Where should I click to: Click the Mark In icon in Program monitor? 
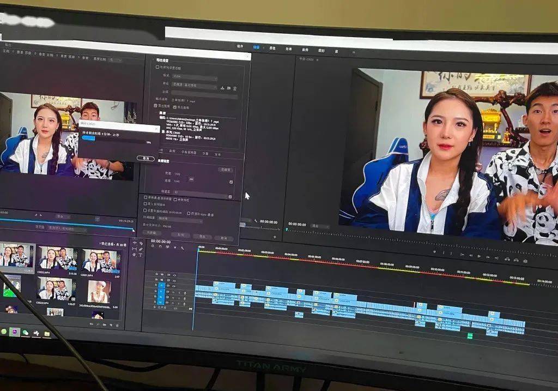[444, 252]
